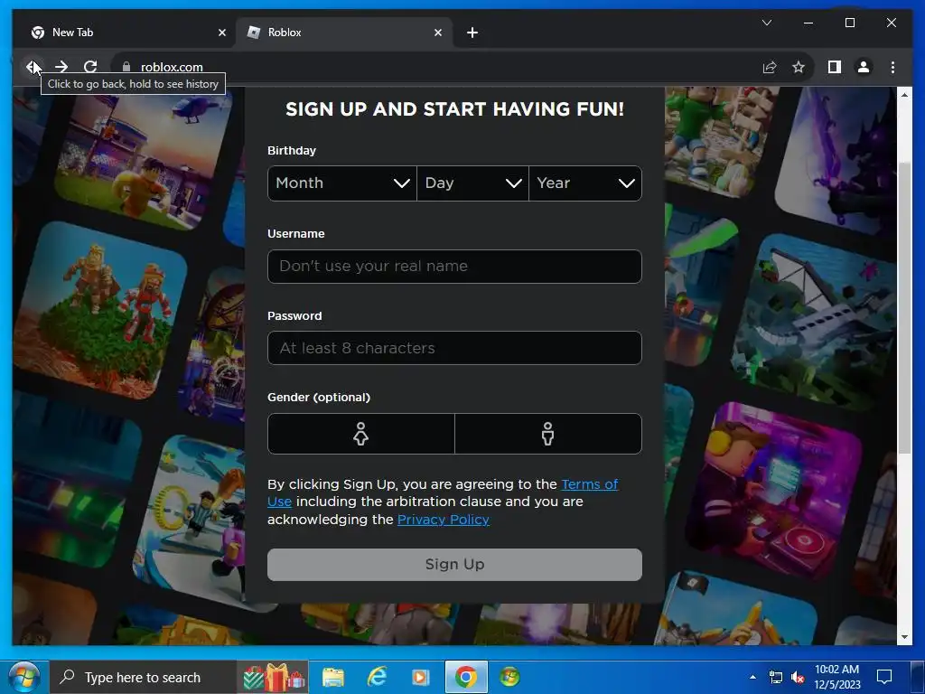Click the Sign Up button
The width and height of the screenshot is (925, 694).
(454, 565)
